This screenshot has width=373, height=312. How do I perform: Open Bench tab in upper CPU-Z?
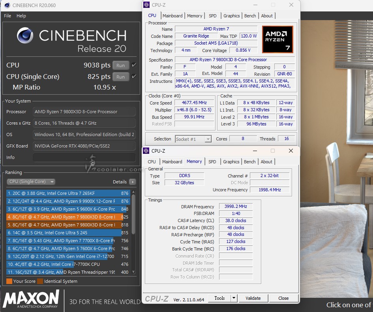point(250,16)
